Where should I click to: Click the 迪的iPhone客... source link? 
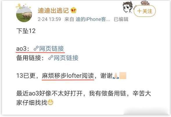click(93, 19)
